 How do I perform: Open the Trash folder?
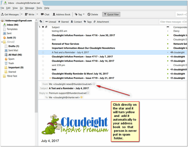[x=11, y=63]
